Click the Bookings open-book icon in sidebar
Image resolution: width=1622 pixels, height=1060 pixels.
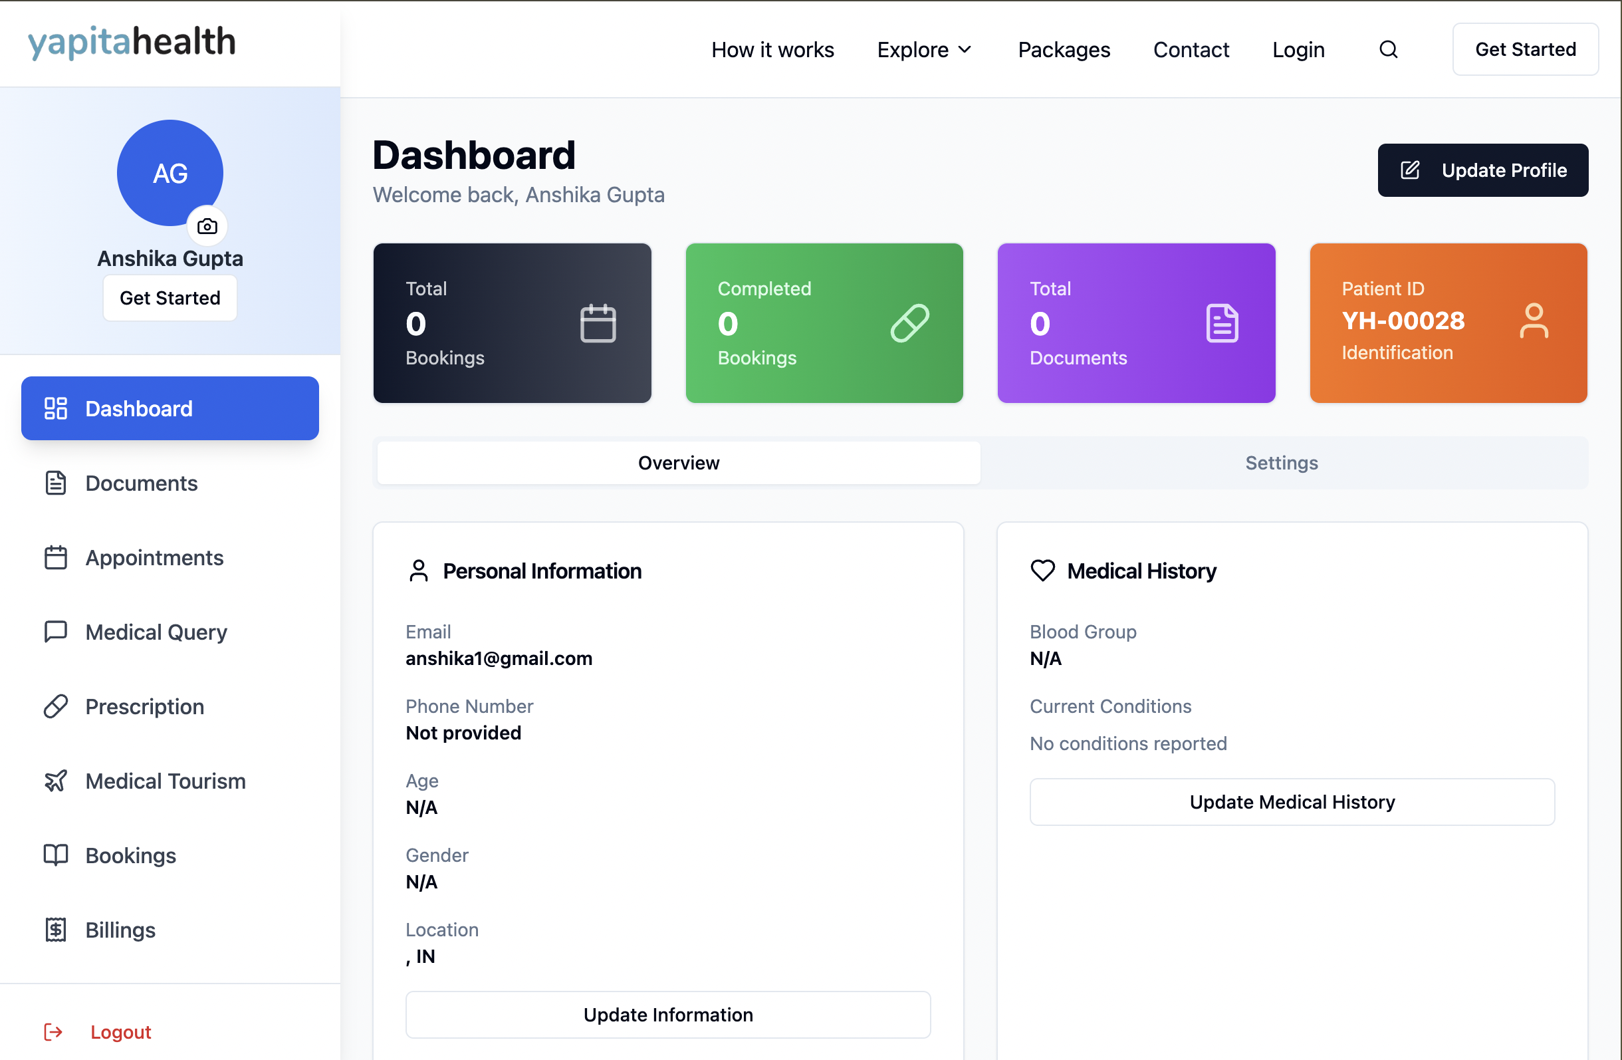click(56, 855)
